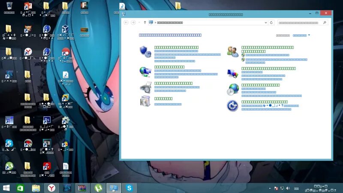Go forward in the Control Panel window

[x=133, y=23]
